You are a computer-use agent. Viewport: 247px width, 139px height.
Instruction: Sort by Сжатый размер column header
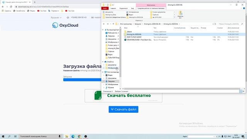pyautogui.click(x=180, y=28)
